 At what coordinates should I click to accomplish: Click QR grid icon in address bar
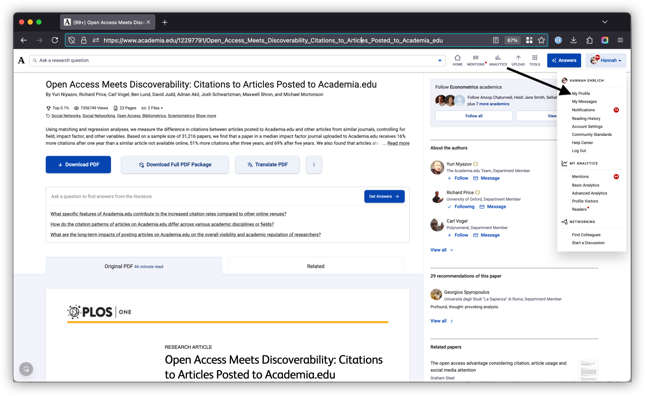coord(529,40)
